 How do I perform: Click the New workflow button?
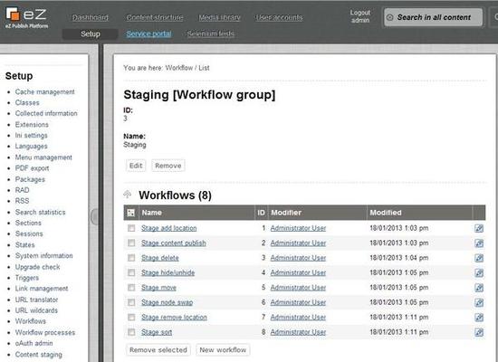coord(223,350)
